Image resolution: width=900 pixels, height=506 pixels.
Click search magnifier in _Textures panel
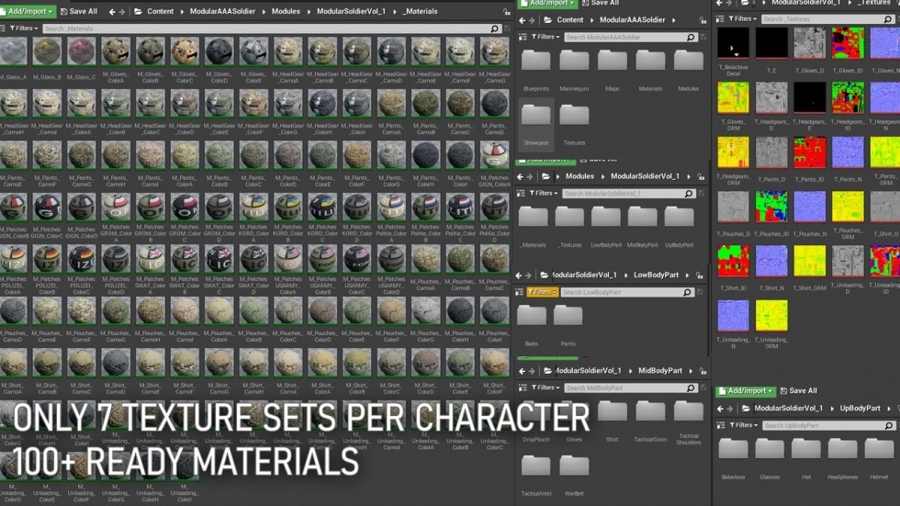888,19
